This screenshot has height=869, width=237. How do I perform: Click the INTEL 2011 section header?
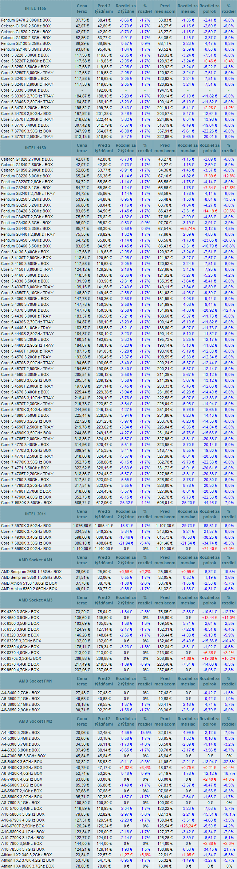click(x=35, y=514)
